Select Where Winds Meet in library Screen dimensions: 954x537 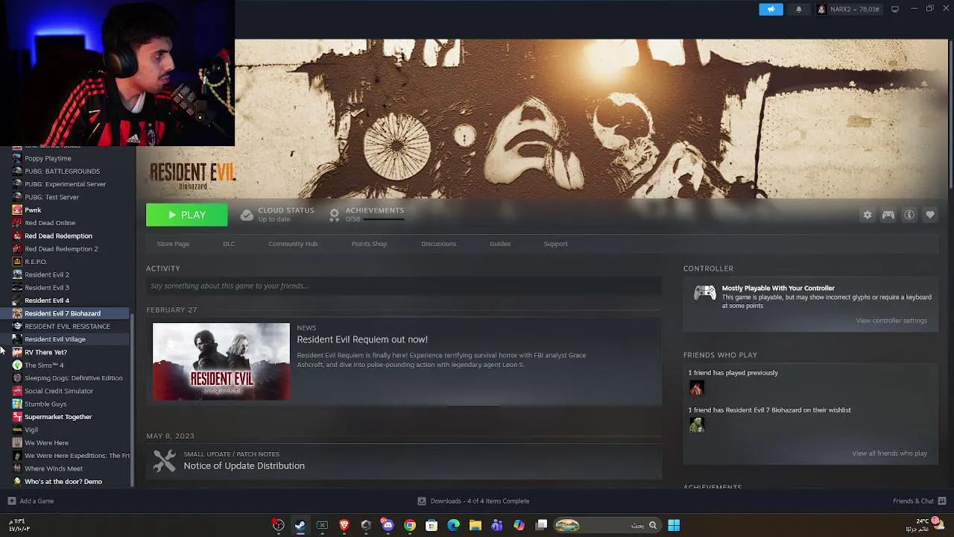pos(53,468)
